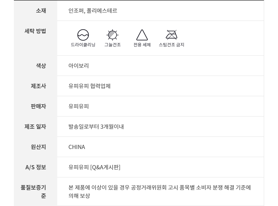Click the Q&A게시판 A/S info text
The width and height of the screenshot is (278, 206).
coord(95,167)
